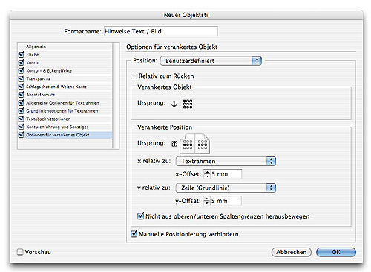Viewport: 371px width, 272px height.
Task: Open the y relativ zu dropdown
Action: tap(226, 188)
